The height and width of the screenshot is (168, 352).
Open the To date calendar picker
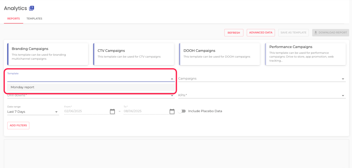coord(172,111)
